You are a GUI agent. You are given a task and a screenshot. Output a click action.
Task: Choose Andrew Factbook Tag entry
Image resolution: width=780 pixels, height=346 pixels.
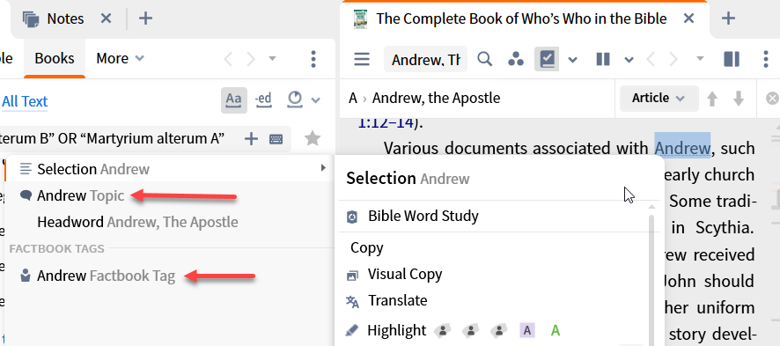point(106,276)
